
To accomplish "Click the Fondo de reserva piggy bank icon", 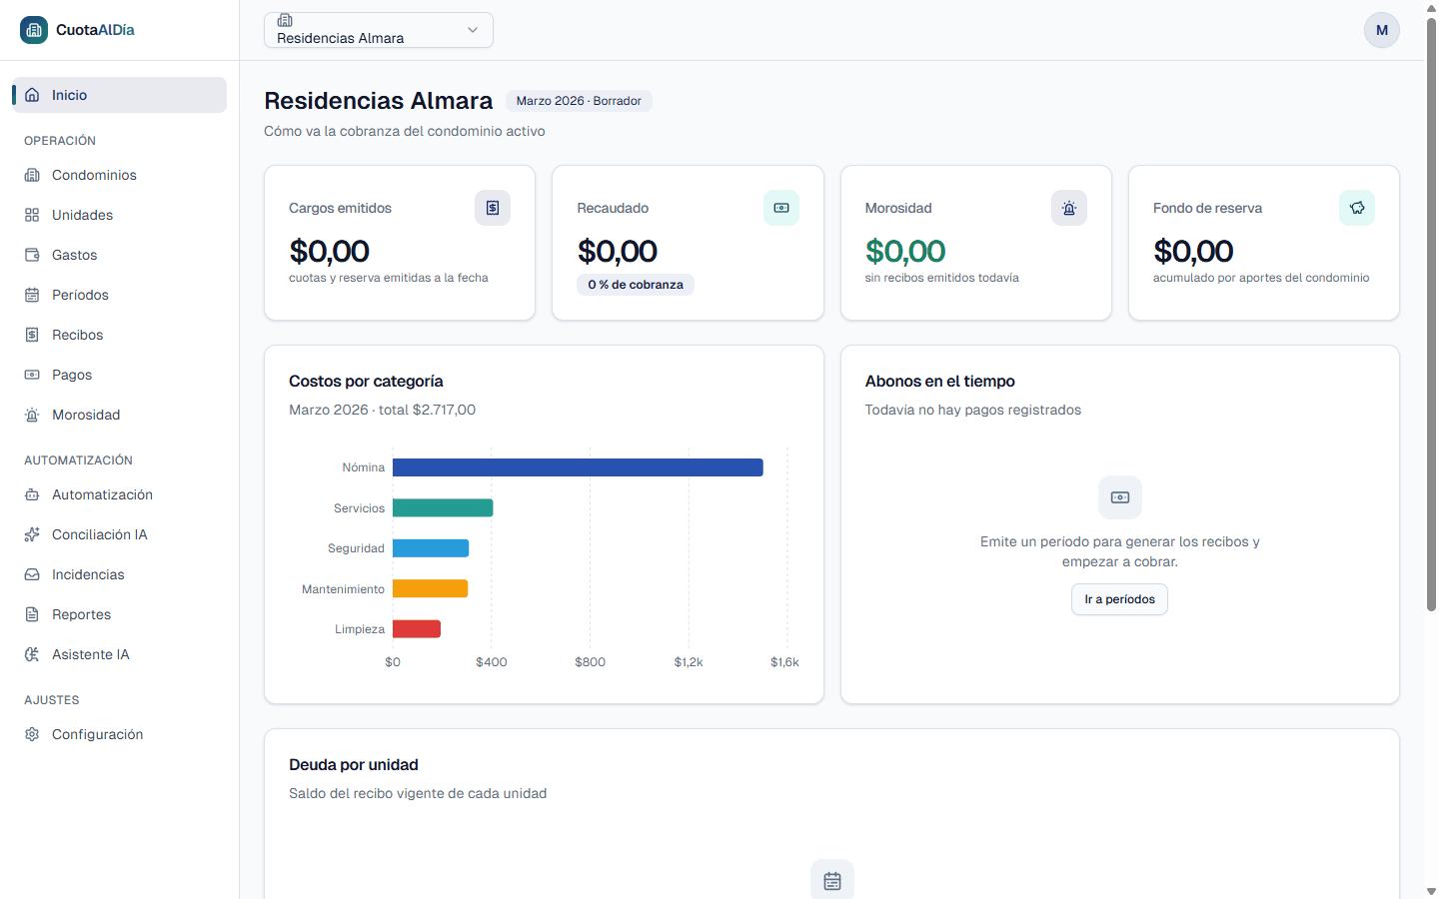I will (x=1357, y=208).
